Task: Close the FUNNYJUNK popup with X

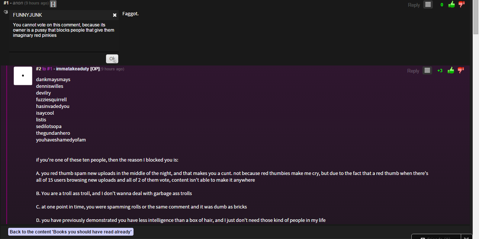Action: (115, 15)
